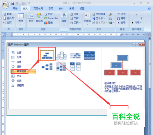Undo last action in Quick Access toolbar
153x135 pixels.
[17, 3]
